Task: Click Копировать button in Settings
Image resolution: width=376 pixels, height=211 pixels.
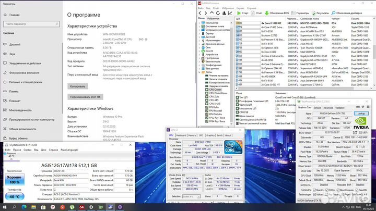Action: [x=78, y=86]
